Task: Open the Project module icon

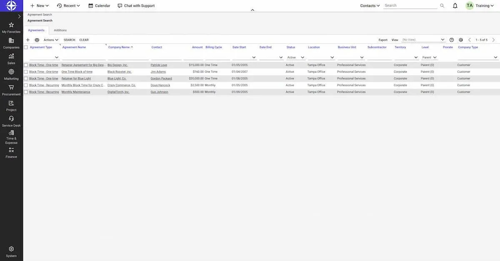Action: point(11,103)
